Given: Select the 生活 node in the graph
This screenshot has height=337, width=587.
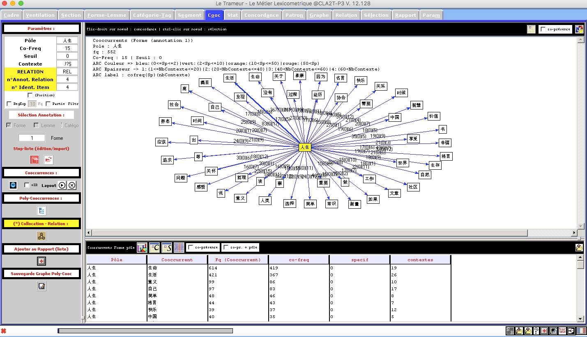Looking at the screenshot, I should (x=230, y=78).
